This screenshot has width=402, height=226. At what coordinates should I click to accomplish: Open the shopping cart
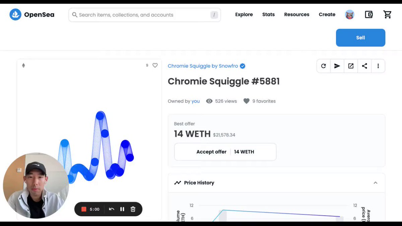pyautogui.click(x=387, y=15)
